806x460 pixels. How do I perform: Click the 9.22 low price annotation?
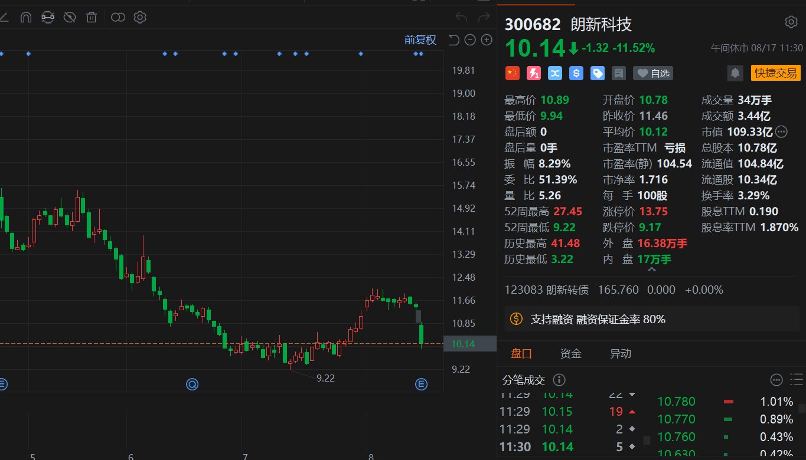point(325,378)
